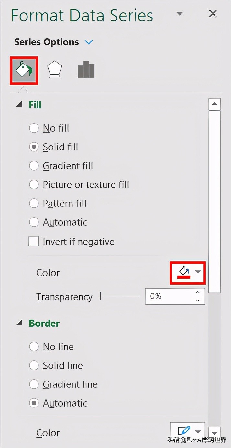Screen dimensions: 231x448
Task: Increase transparency with the up stepper arrow
Action: [x=198, y=292]
